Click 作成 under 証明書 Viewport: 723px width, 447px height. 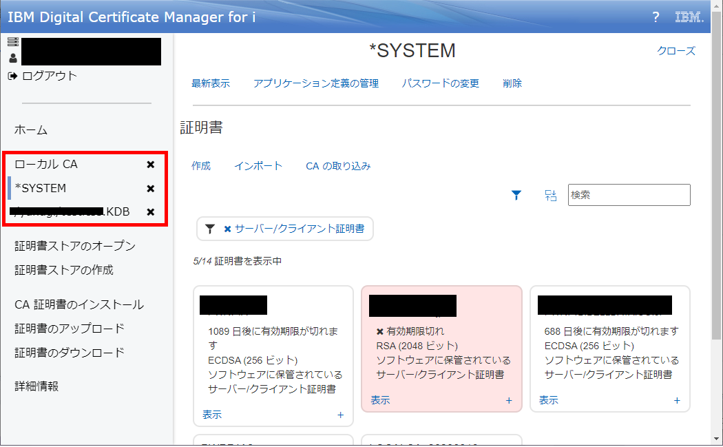tap(201, 166)
